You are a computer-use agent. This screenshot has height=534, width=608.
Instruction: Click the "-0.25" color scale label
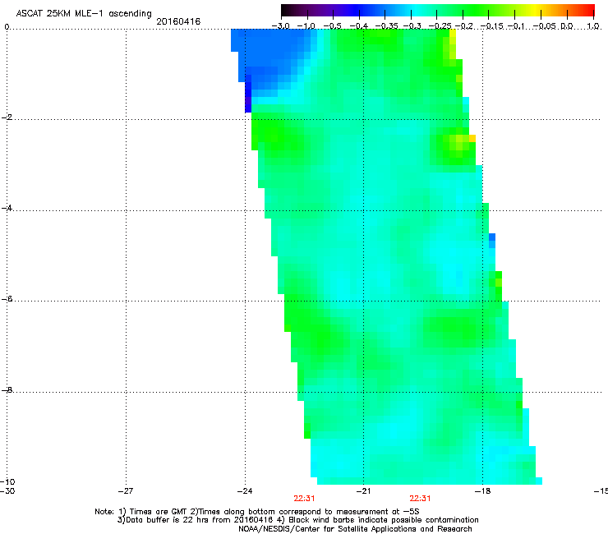tap(440, 26)
